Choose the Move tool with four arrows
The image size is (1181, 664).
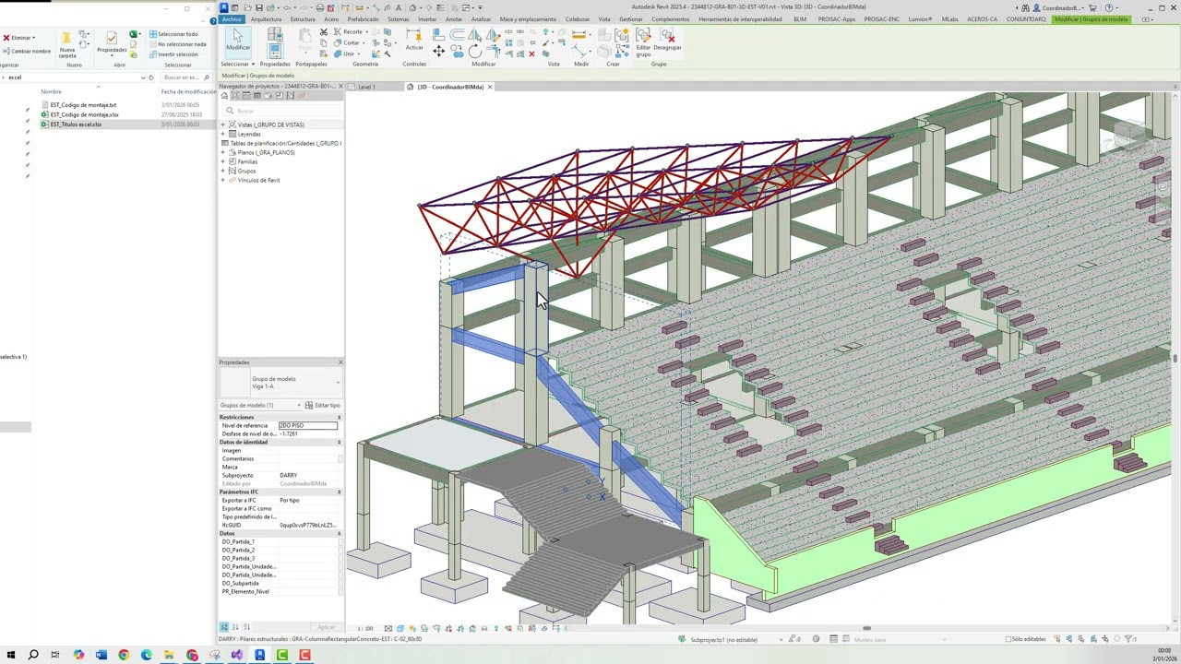438,52
